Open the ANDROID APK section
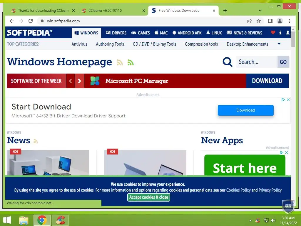Image resolution: width=301 pixels, height=226 pixels. click(187, 33)
